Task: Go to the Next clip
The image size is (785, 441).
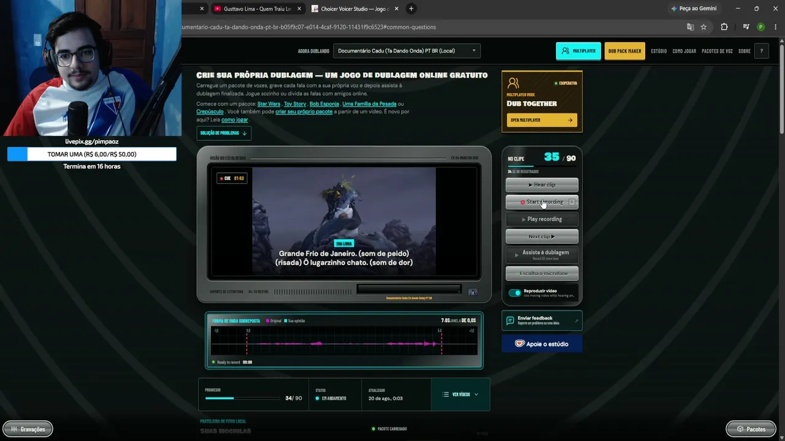Action: click(x=542, y=236)
